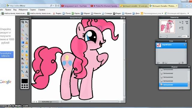Select the Magic Wand tool

pyautogui.click(x=23, y=30)
